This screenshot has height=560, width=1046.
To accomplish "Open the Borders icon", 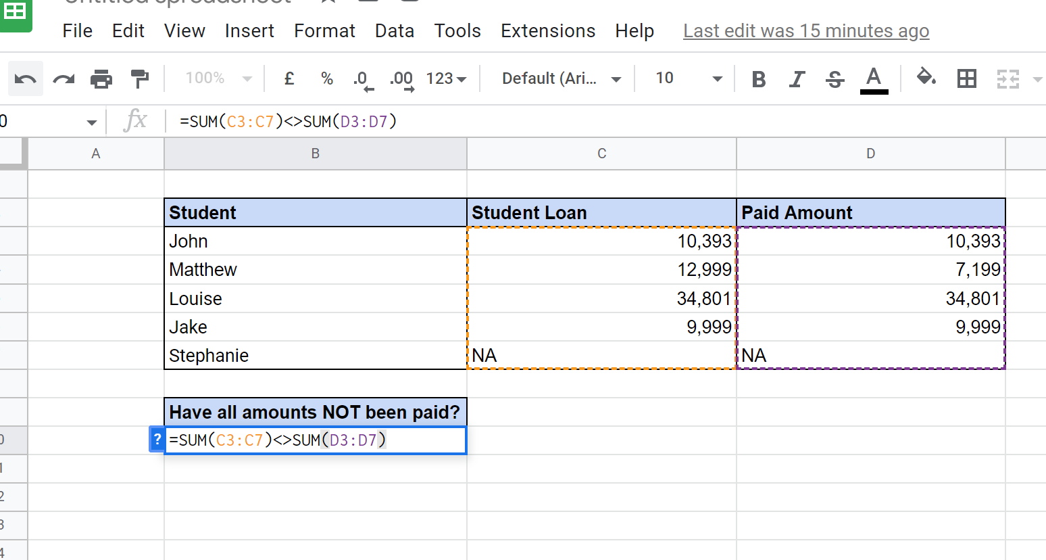I will 966,78.
